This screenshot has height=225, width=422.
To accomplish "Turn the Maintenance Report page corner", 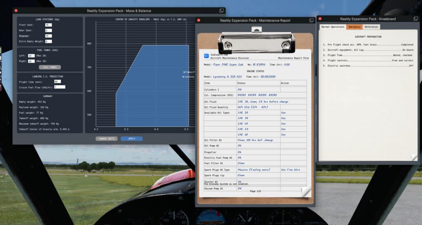I will 305,192.
